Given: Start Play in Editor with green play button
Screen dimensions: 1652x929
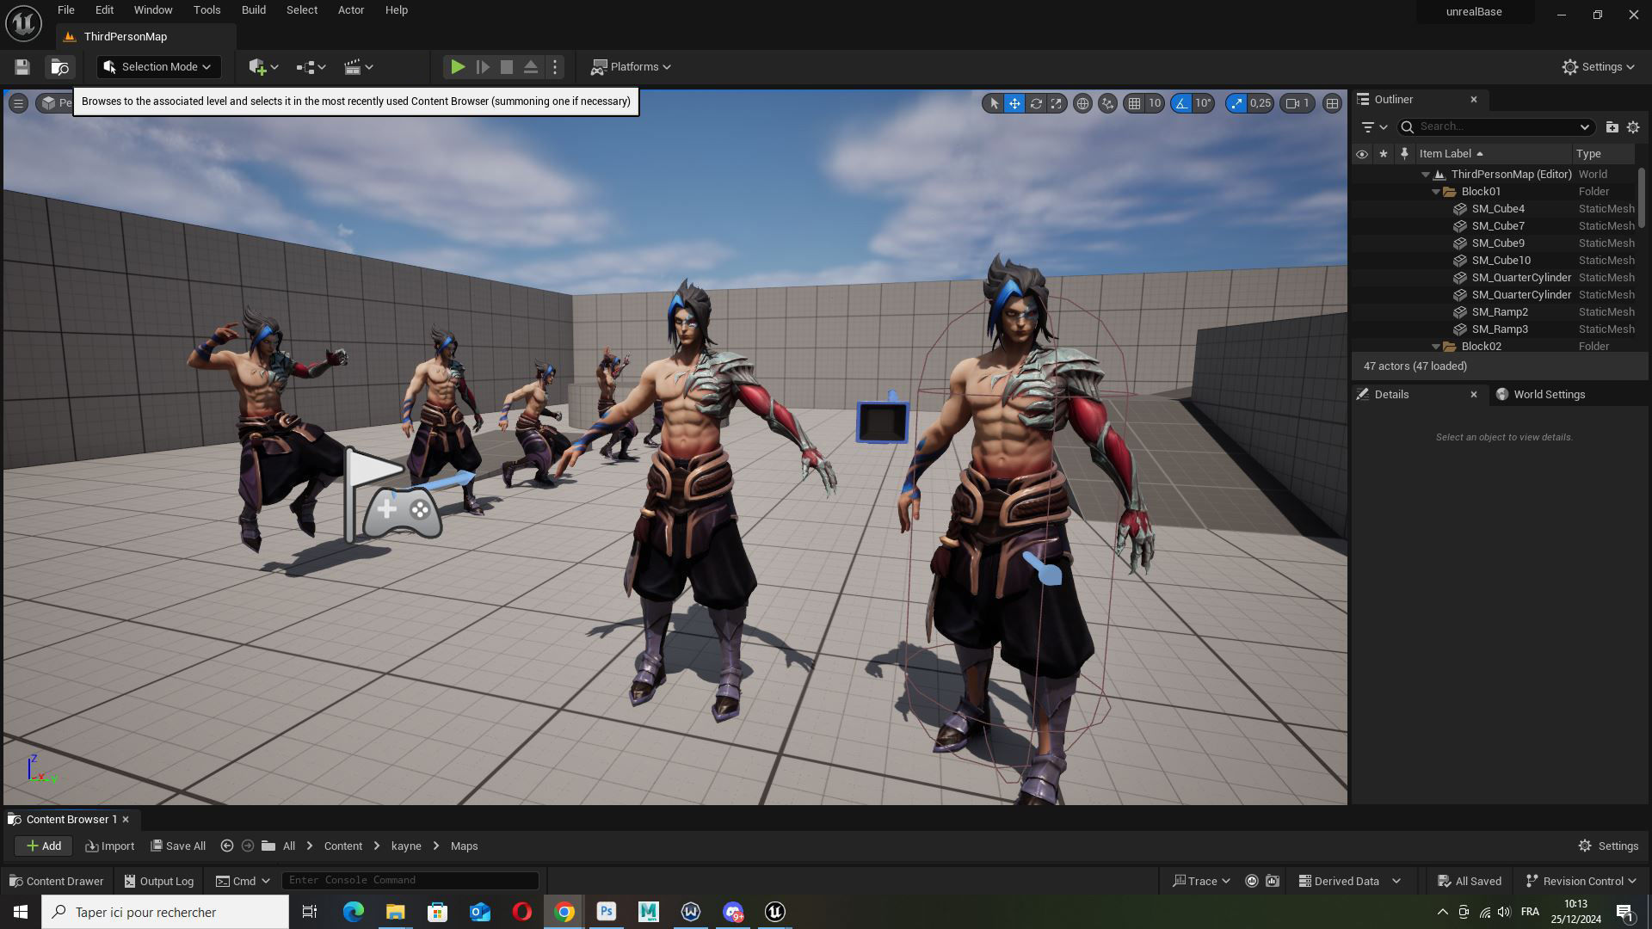Looking at the screenshot, I should coord(458,67).
